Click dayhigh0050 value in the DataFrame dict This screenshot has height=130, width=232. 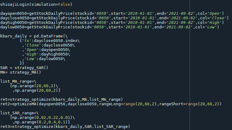click(54, 54)
